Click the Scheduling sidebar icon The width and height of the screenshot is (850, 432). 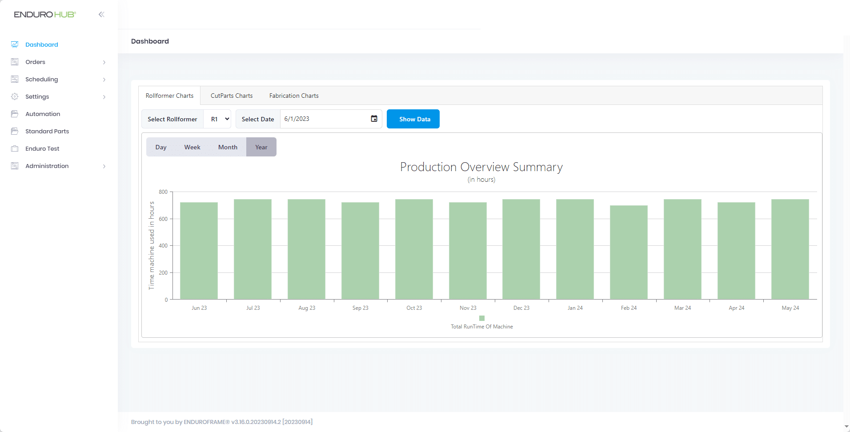coord(15,79)
